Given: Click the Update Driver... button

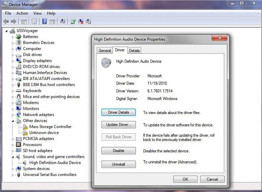Looking at the screenshot, I should tap(118, 125).
